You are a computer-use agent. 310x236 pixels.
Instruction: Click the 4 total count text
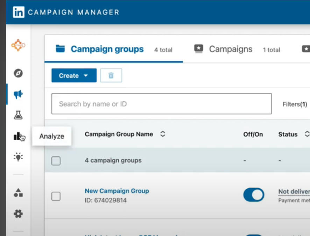(163, 50)
